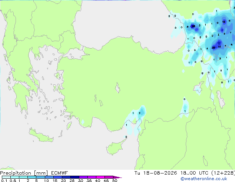The image size is (235, 182).
Task: Click the legend value '50'
Action: point(115,181)
